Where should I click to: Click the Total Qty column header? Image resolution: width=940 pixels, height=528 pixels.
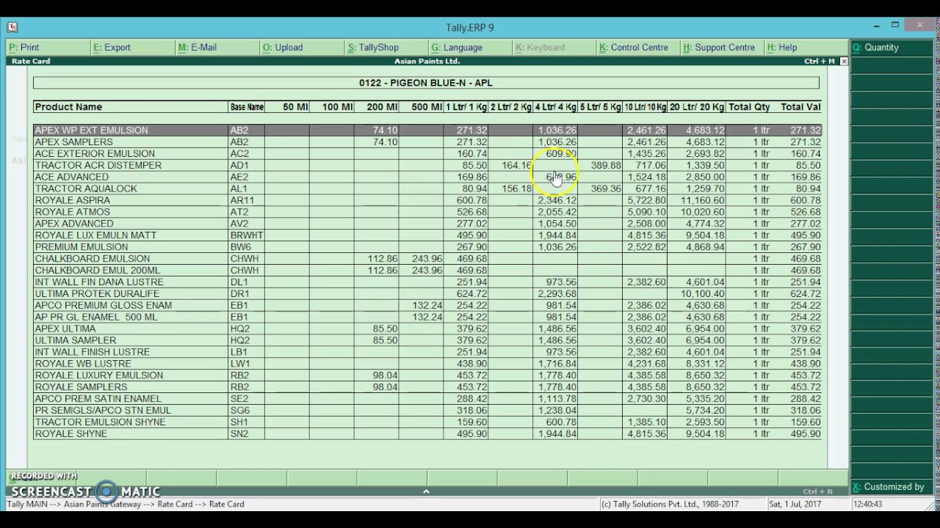(x=749, y=107)
